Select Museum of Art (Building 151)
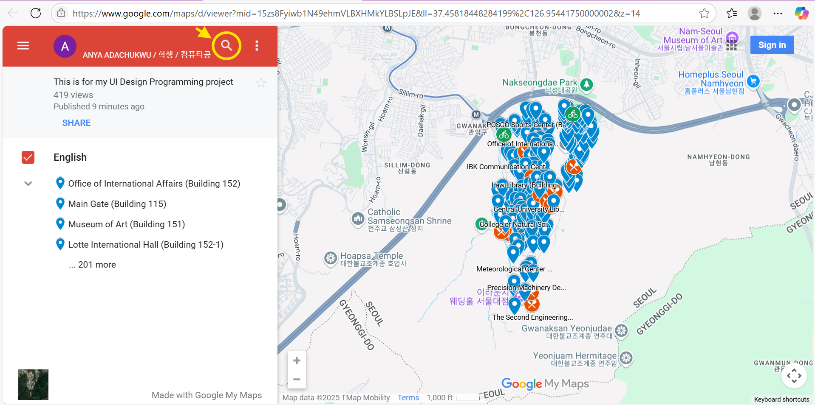This screenshot has height=405, width=815. [126, 224]
